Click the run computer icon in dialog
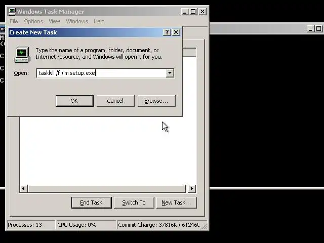324x243 pixels. click(22, 55)
